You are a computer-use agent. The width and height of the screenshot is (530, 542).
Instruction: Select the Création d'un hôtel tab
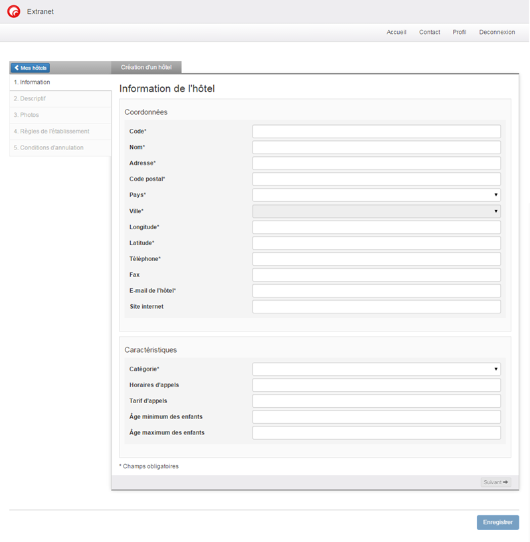(x=146, y=67)
